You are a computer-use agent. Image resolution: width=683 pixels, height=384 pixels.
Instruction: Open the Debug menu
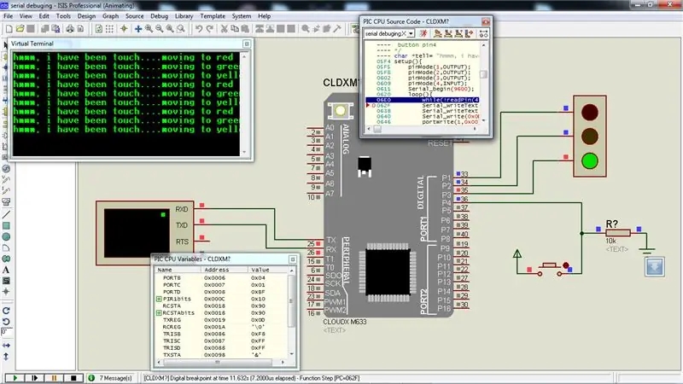click(159, 16)
